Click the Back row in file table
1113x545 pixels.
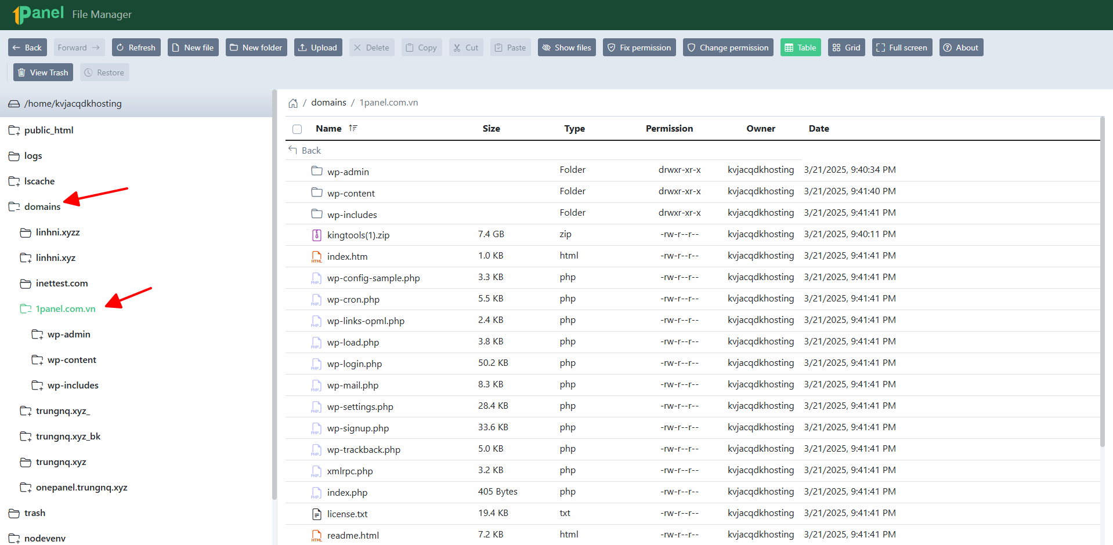(544, 150)
